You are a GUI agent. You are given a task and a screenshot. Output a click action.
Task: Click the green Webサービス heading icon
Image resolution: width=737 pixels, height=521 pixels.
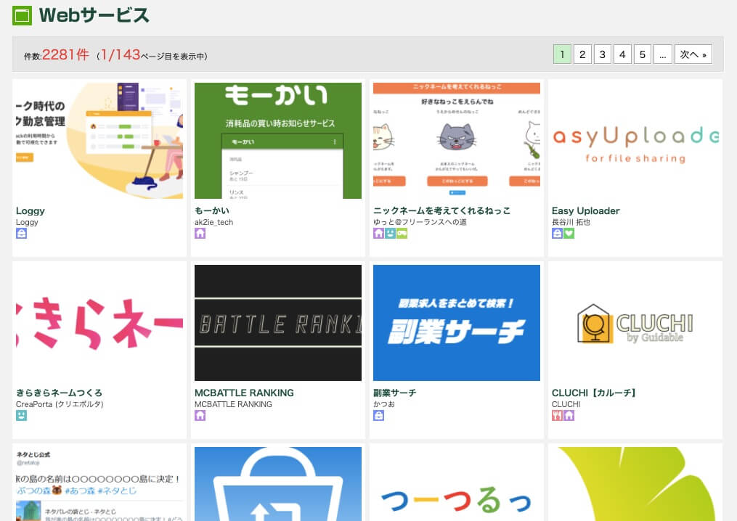tap(22, 15)
